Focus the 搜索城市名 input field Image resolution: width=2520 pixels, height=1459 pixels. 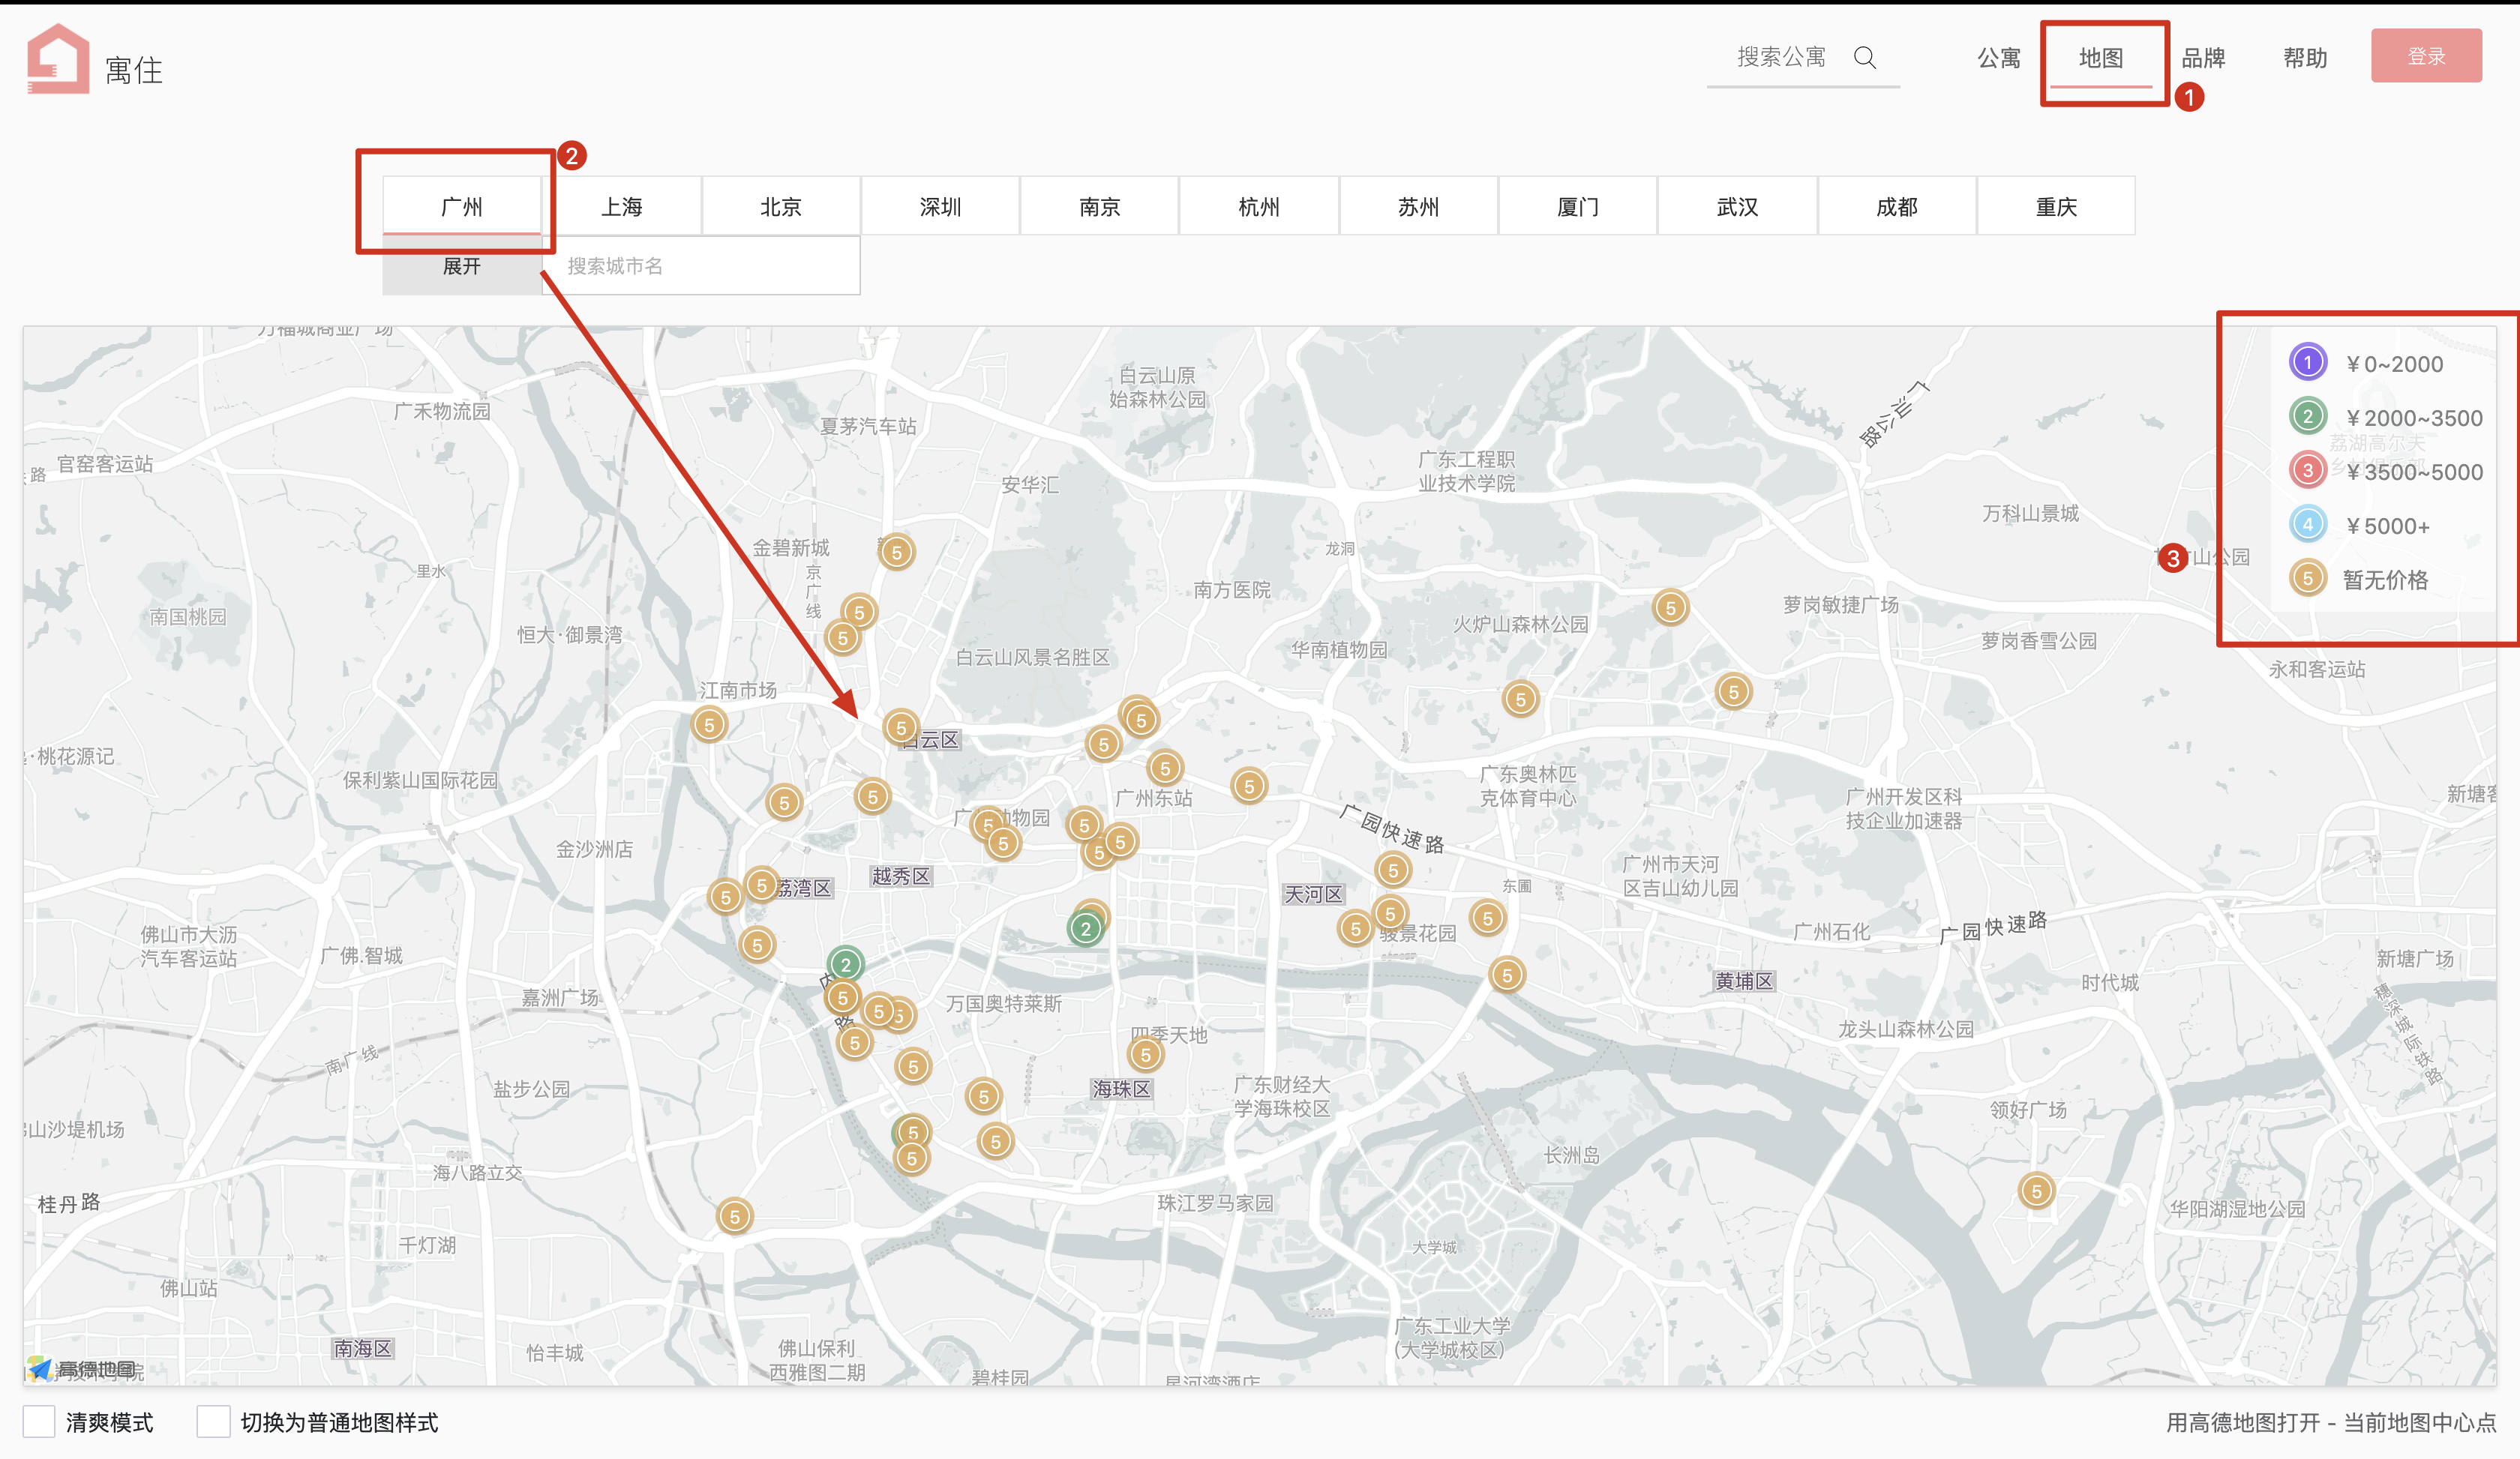pos(700,266)
